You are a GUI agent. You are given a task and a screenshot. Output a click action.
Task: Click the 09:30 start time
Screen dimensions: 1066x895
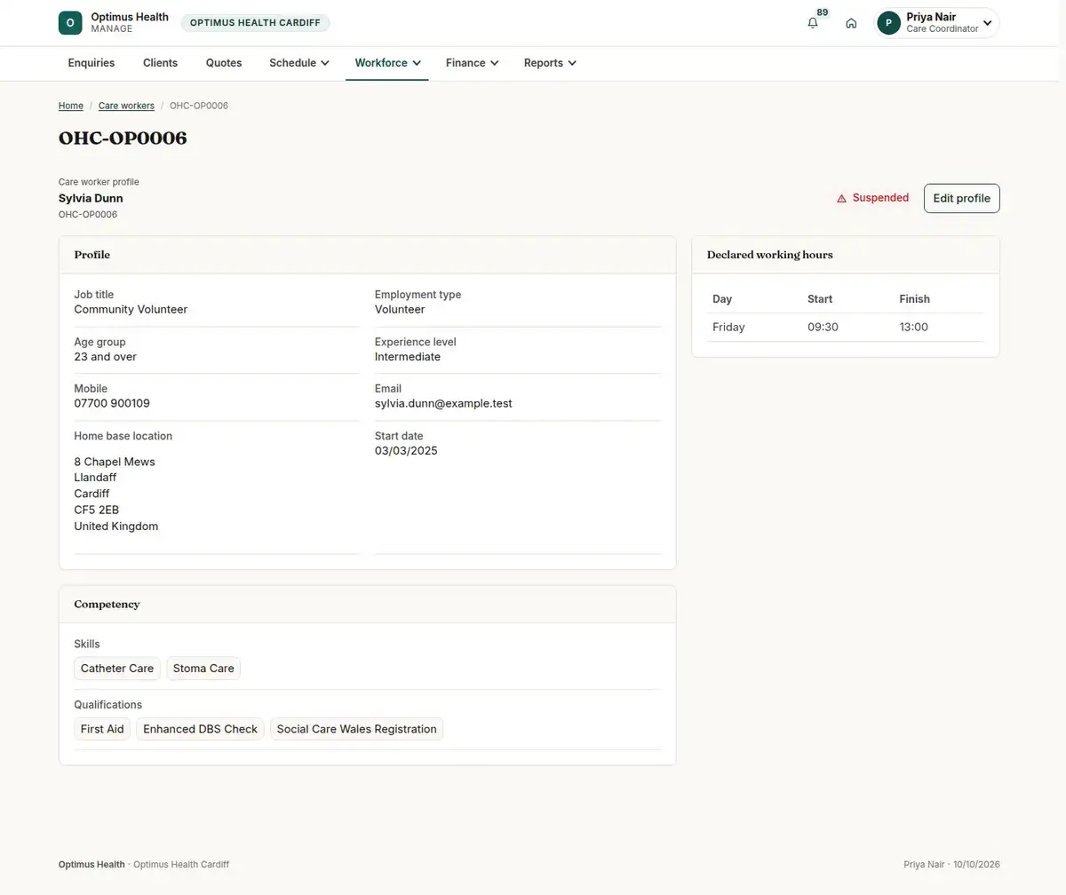823,328
